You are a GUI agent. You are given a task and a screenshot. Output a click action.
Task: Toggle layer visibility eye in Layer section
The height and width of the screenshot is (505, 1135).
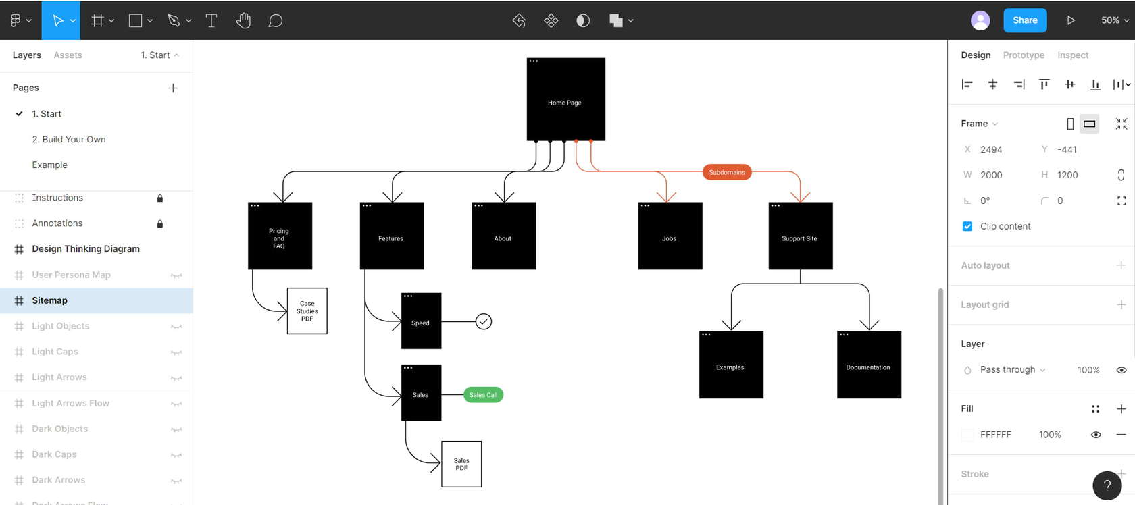(1121, 370)
